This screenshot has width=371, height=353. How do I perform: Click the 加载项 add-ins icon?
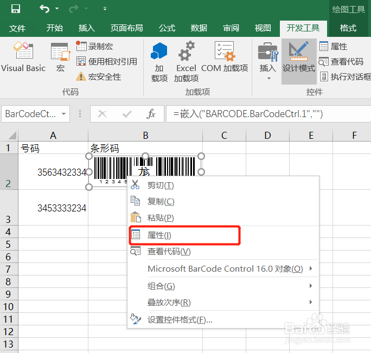(159, 62)
